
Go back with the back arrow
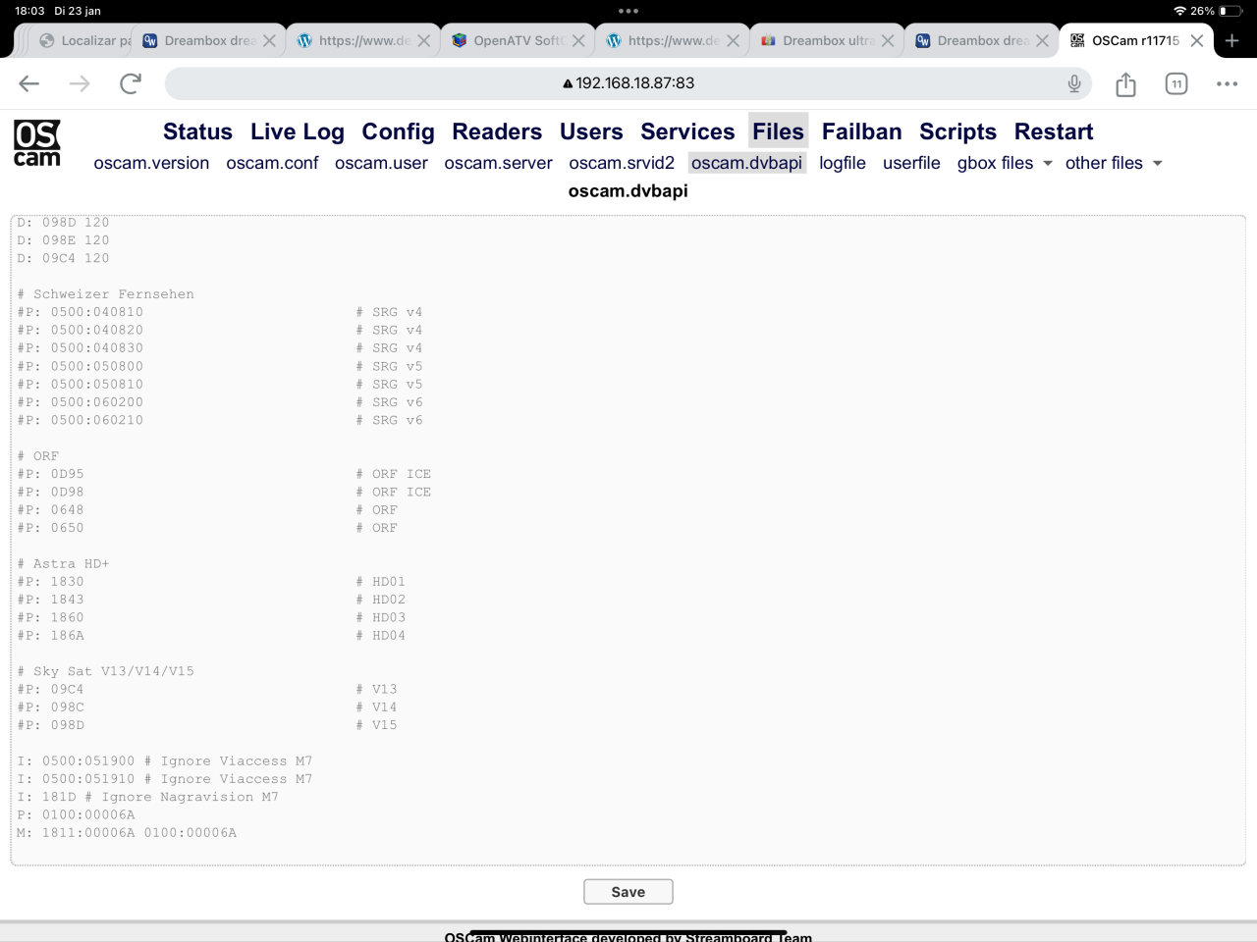pos(29,83)
